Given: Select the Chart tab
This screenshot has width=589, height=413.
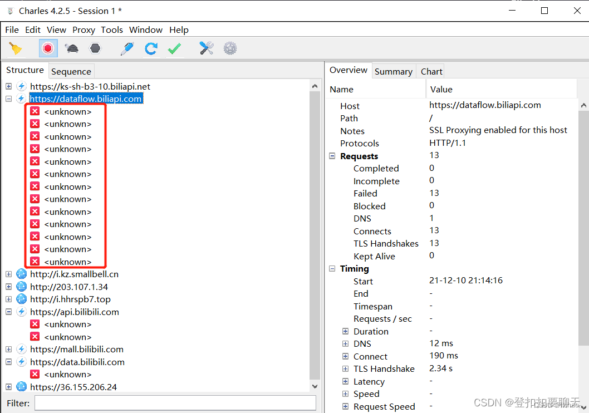Looking at the screenshot, I should (x=431, y=71).
